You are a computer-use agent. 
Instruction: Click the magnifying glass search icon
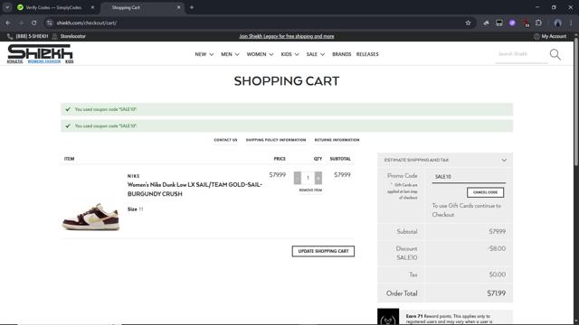tap(555, 54)
